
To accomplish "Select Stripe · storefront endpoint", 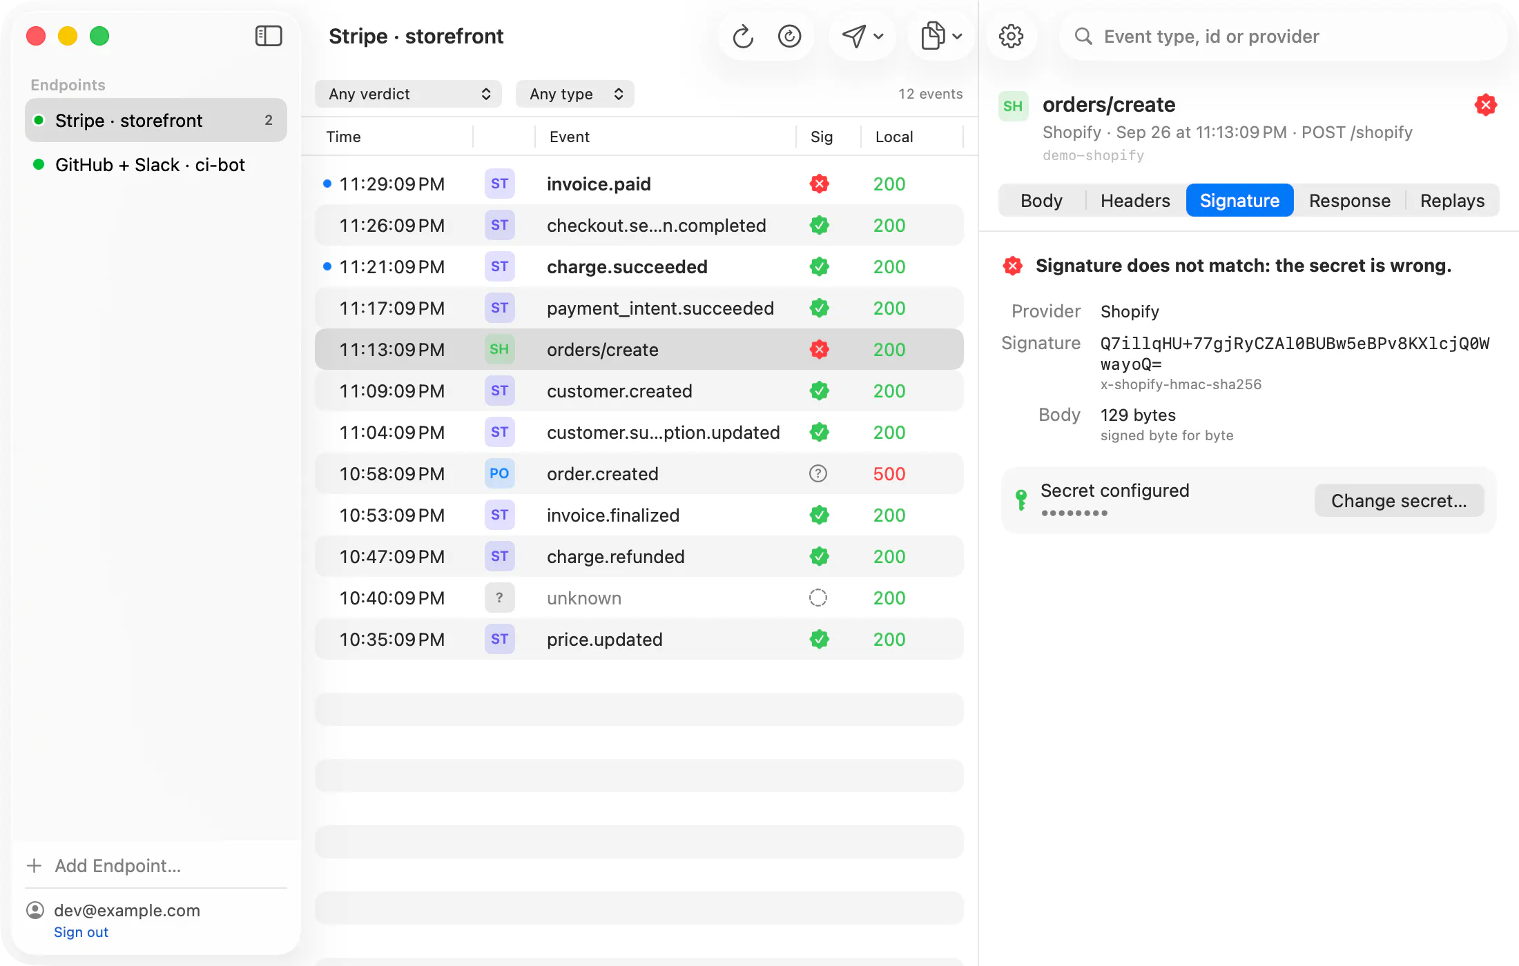I will tap(156, 120).
